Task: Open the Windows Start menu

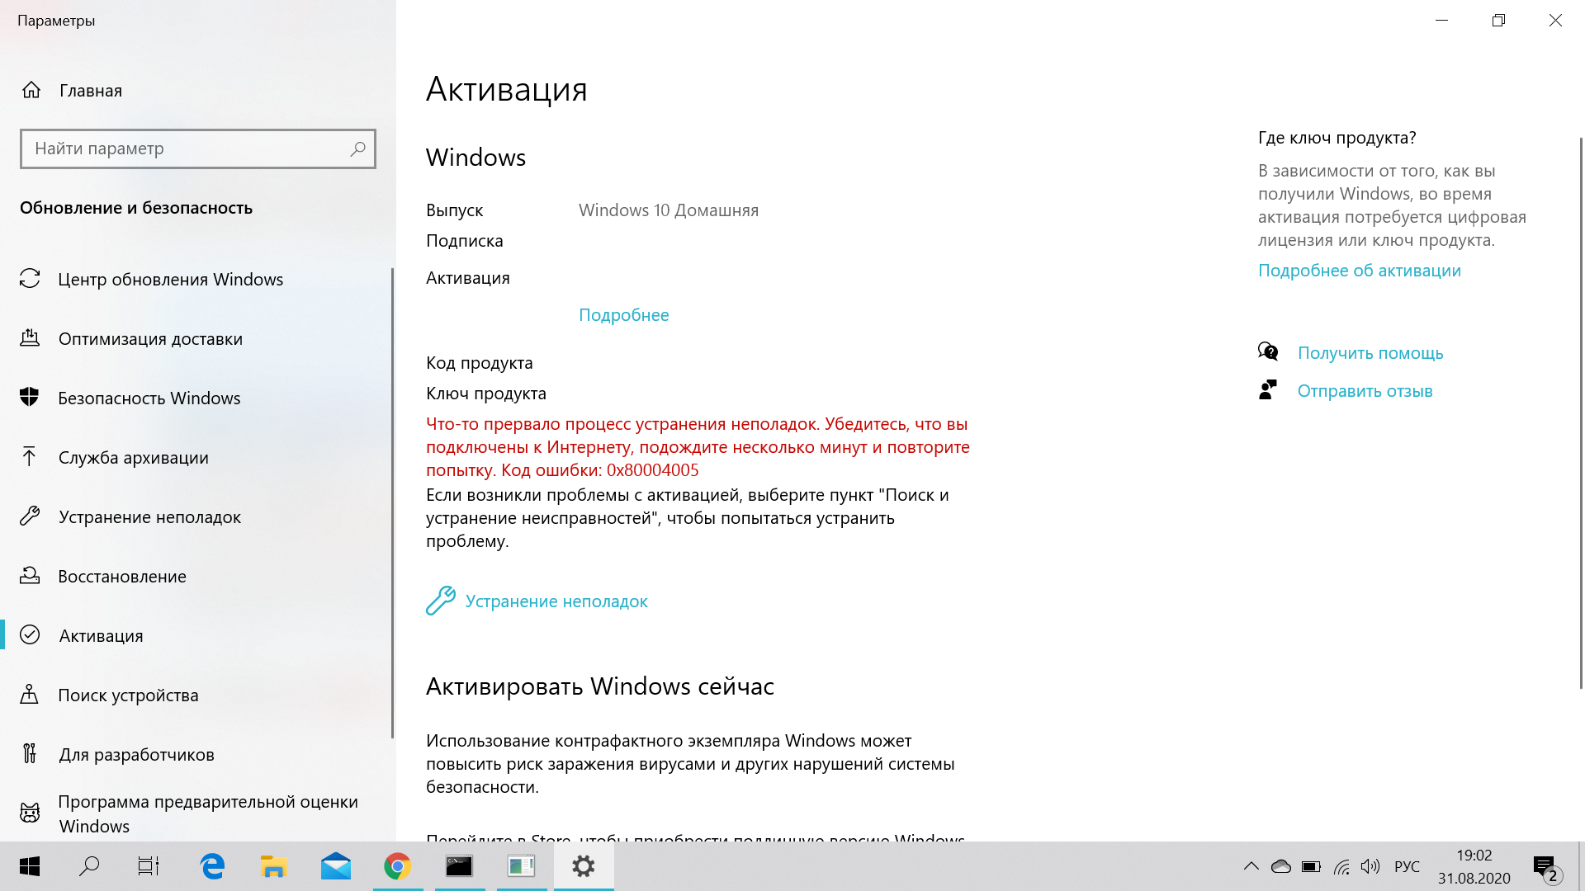Action: point(30,866)
